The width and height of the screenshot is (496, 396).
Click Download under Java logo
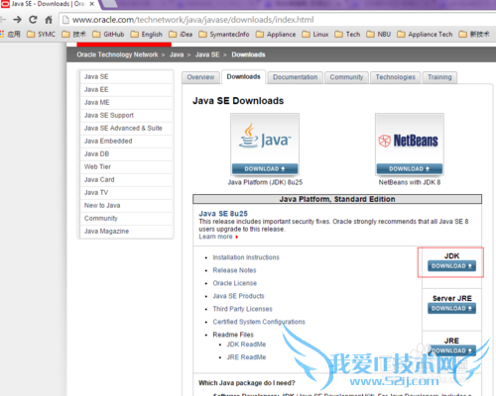265,169
